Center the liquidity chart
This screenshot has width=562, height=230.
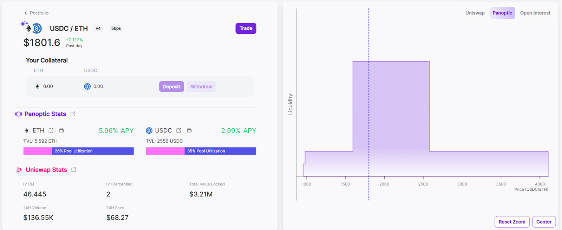(x=544, y=222)
